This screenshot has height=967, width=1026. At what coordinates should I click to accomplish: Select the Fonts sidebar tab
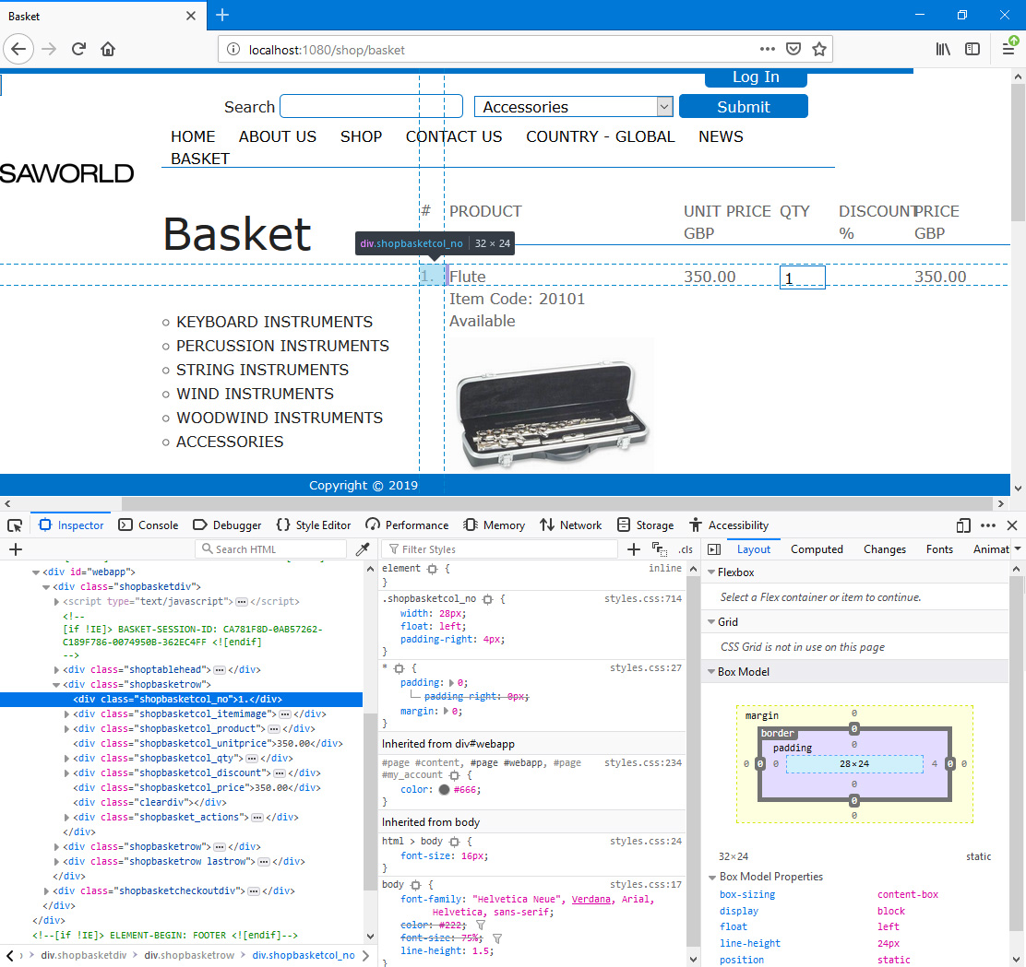click(939, 549)
